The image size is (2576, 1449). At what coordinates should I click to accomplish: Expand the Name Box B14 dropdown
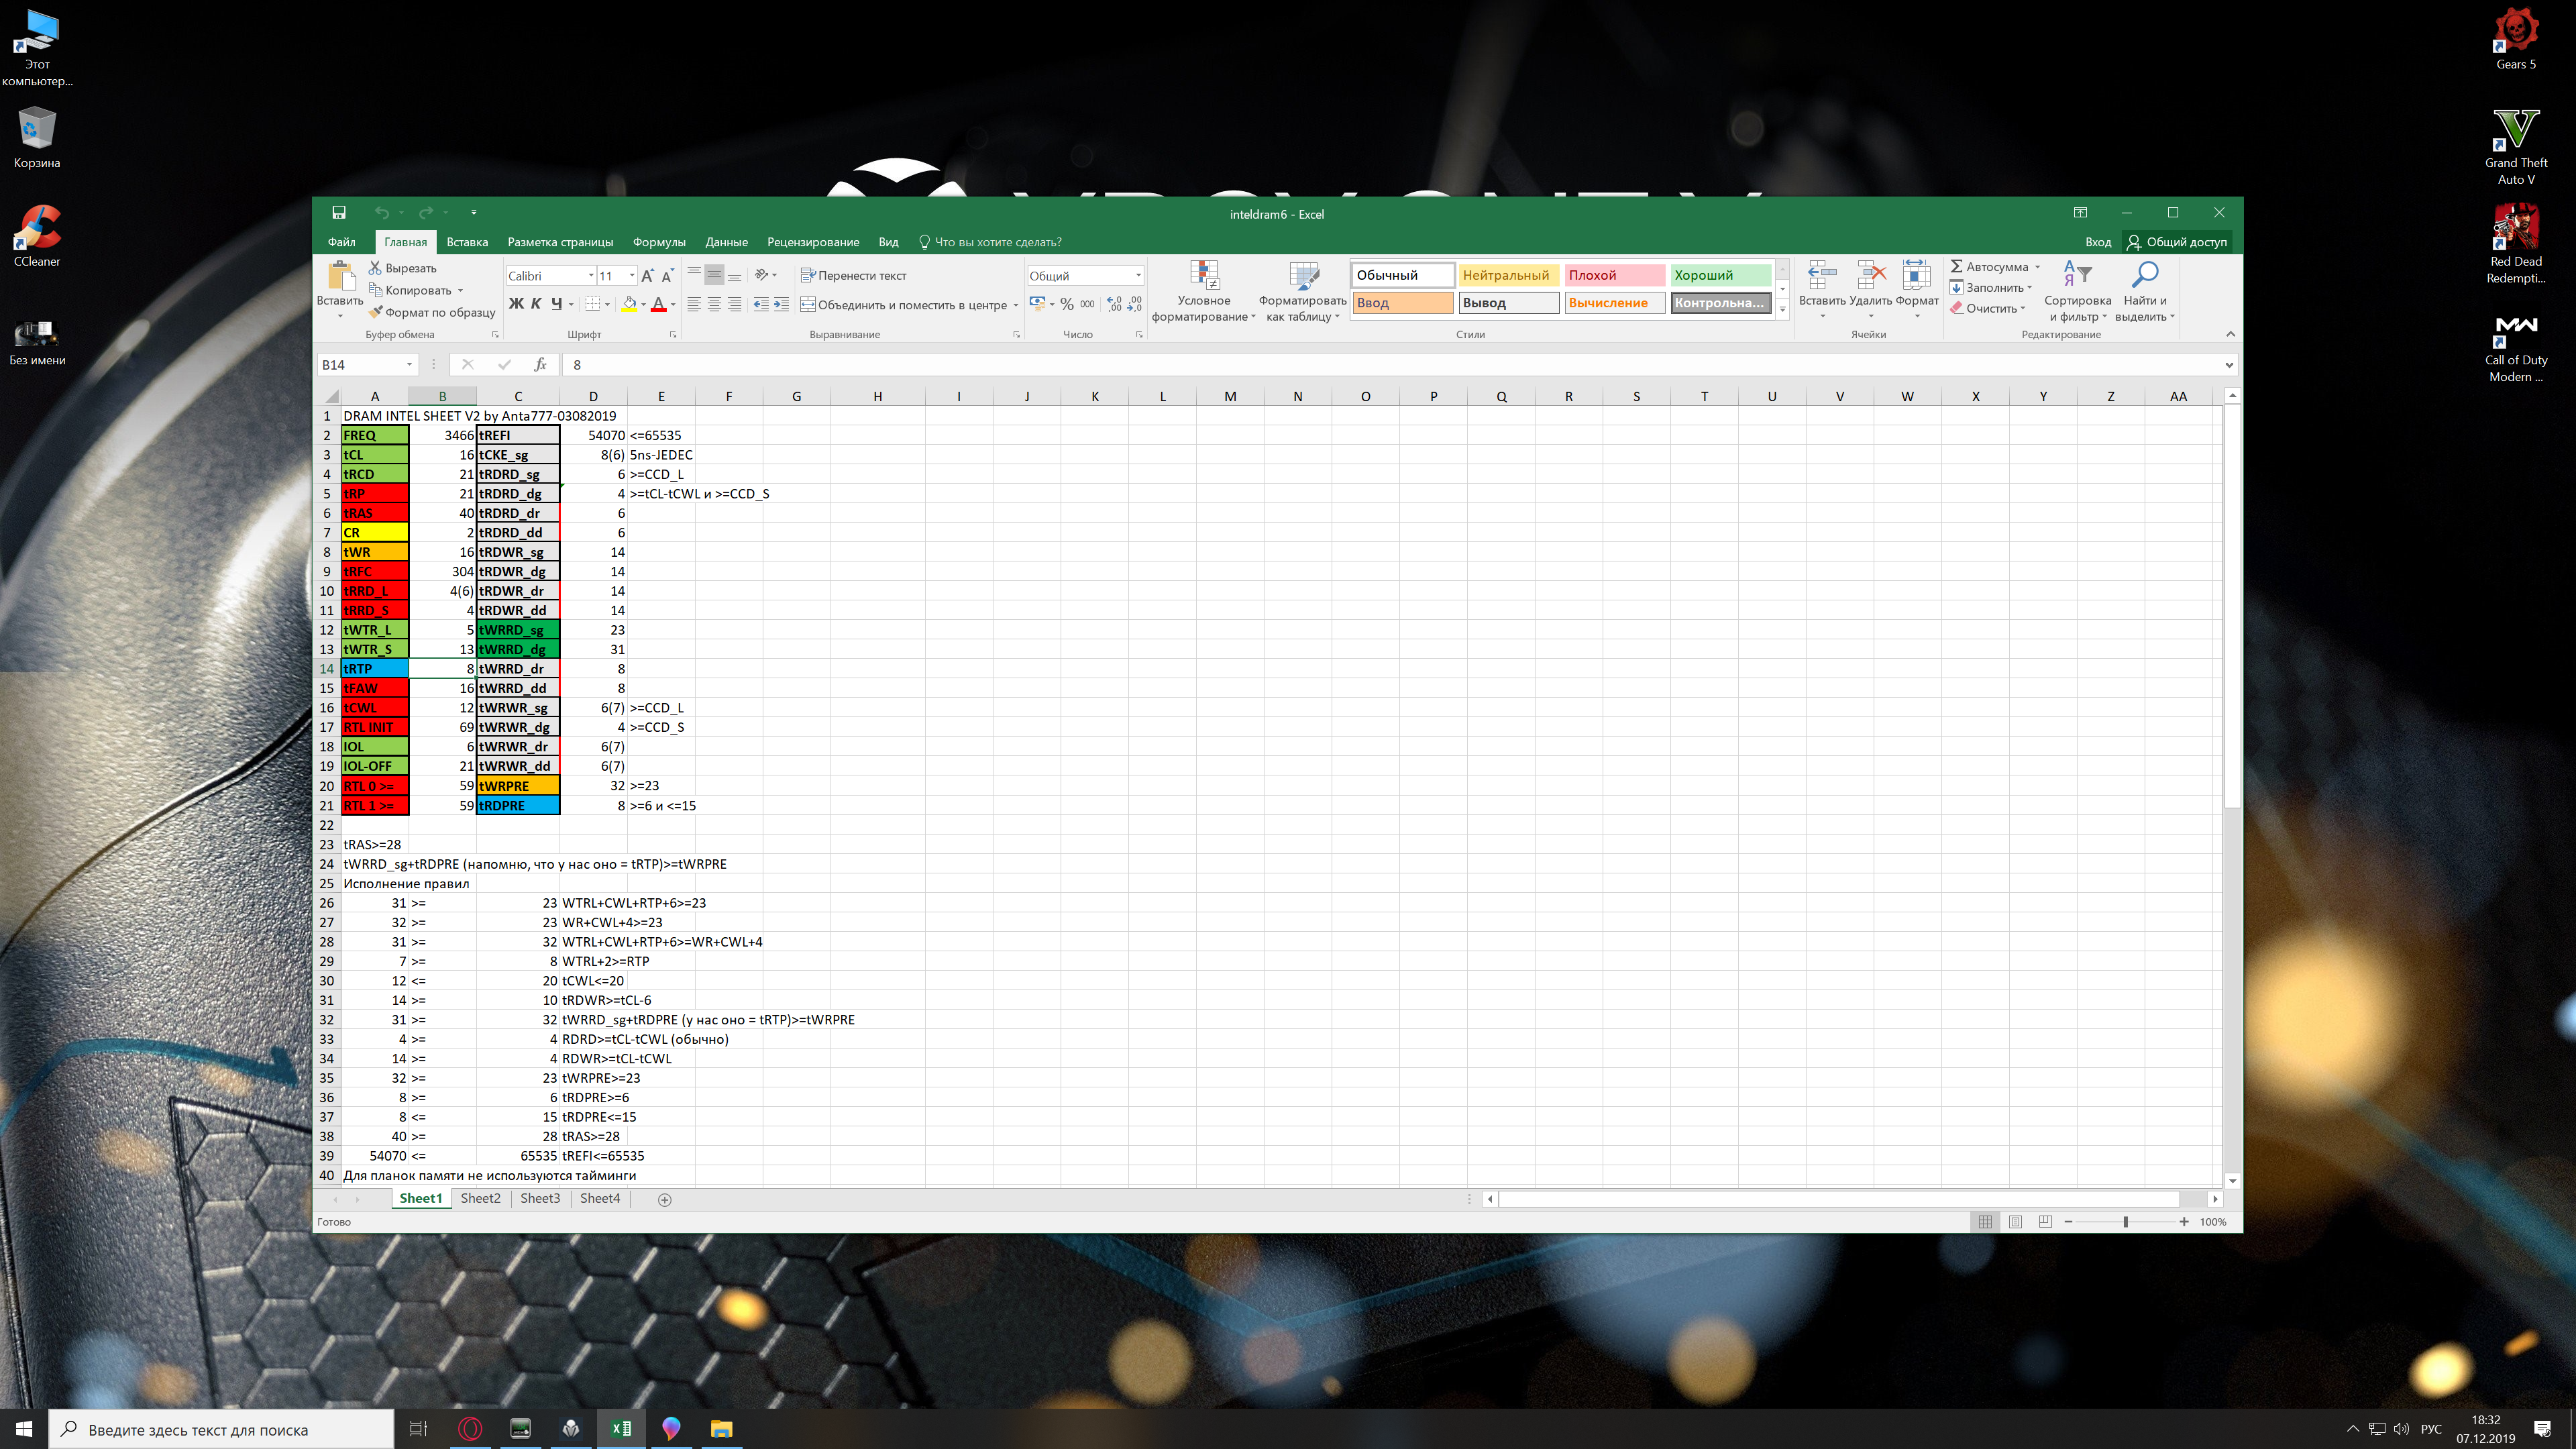409,365
